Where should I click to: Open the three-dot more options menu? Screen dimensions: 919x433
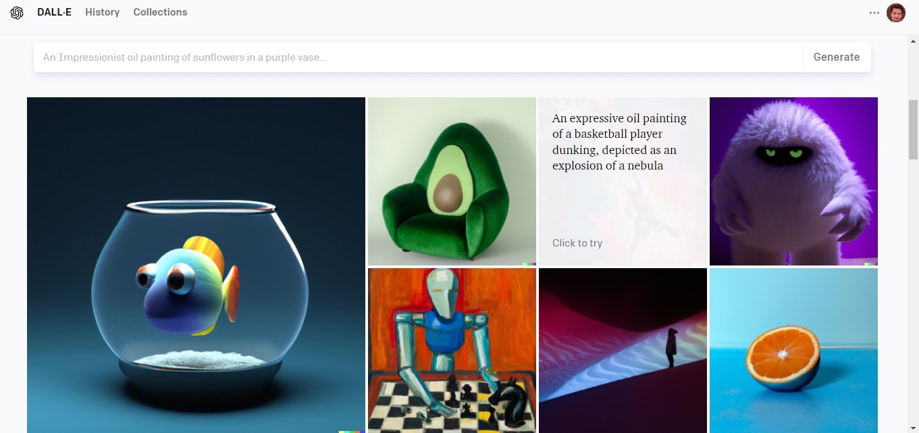(x=874, y=13)
